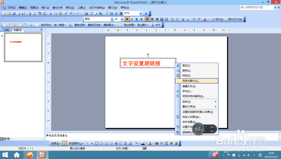Select the Rectangle drawing tool
Viewport: 281px width, 159px height.
(97, 143)
